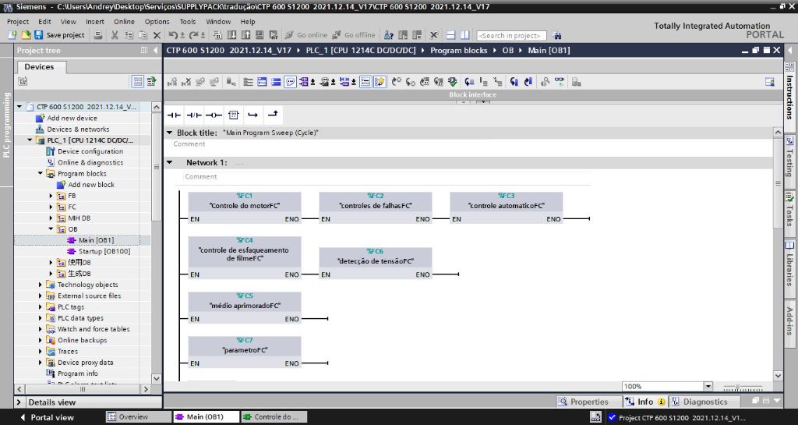
Task: Toggle network comments display
Action: pyautogui.click(x=365, y=82)
